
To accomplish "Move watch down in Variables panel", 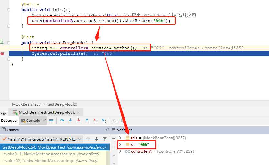I will pos(114,163).
